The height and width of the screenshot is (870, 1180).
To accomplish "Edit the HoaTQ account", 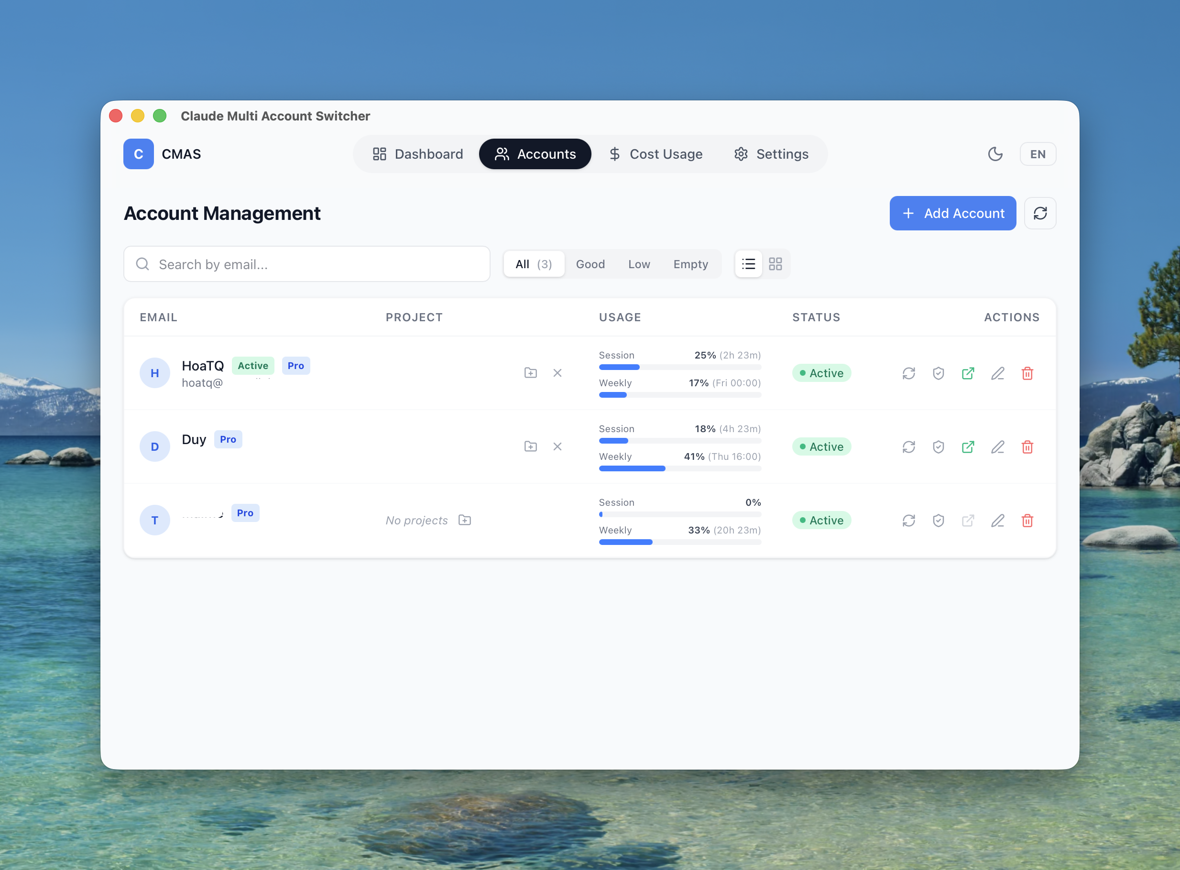I will tap(998, 373).
